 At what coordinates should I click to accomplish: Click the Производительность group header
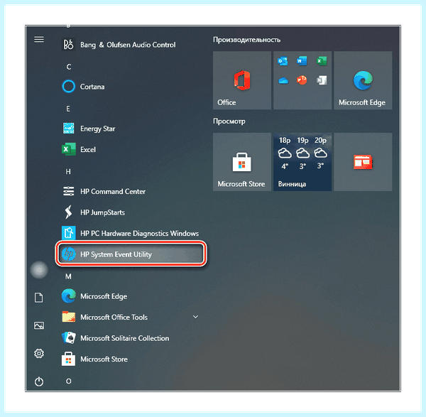[246, 40]
